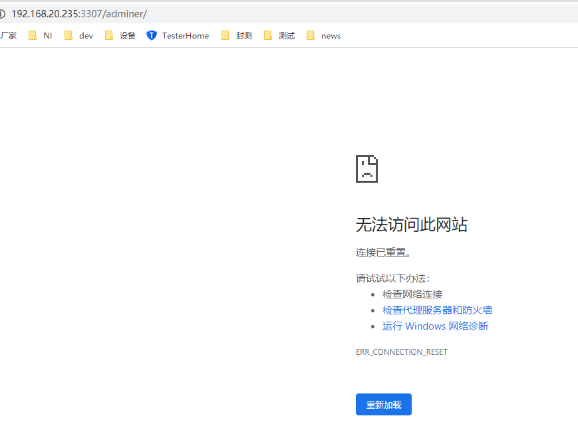Open the 封测 bookmark folder

237,36
